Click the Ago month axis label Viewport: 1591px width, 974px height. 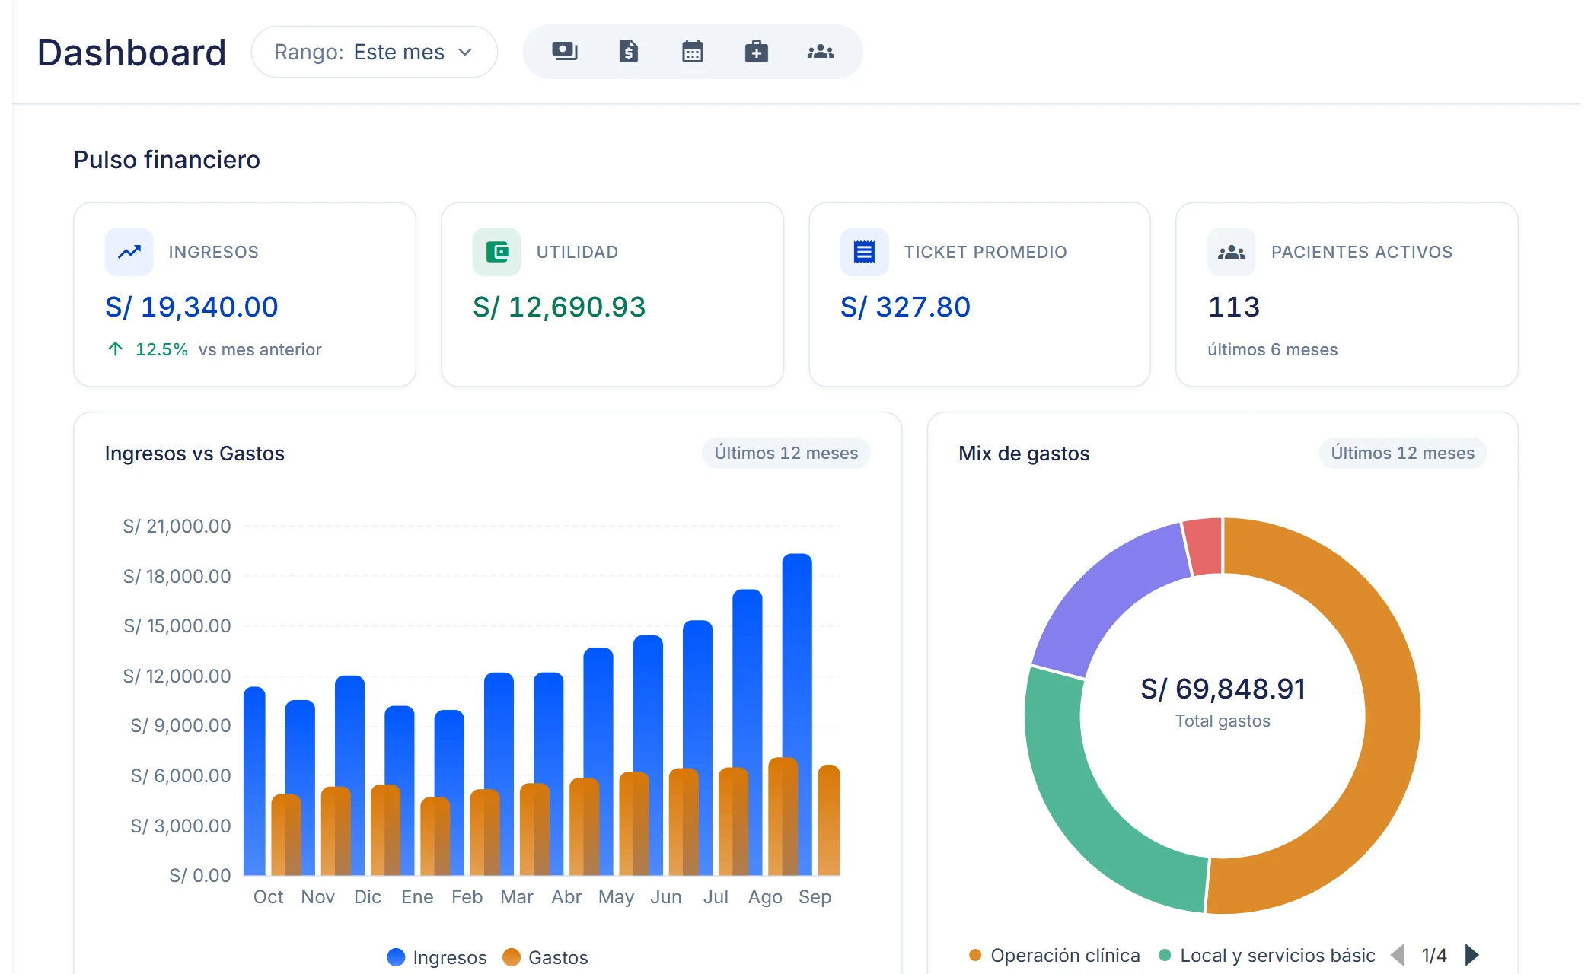pyautogui.click(x=765, y=896)
